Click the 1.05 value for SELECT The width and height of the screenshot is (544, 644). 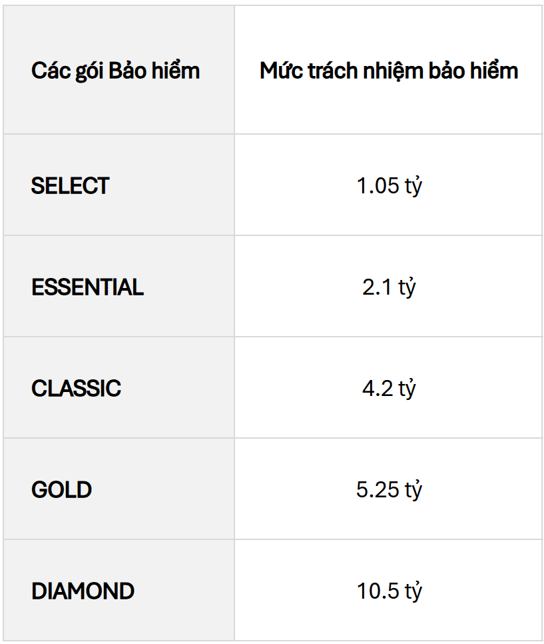[378, 186]
